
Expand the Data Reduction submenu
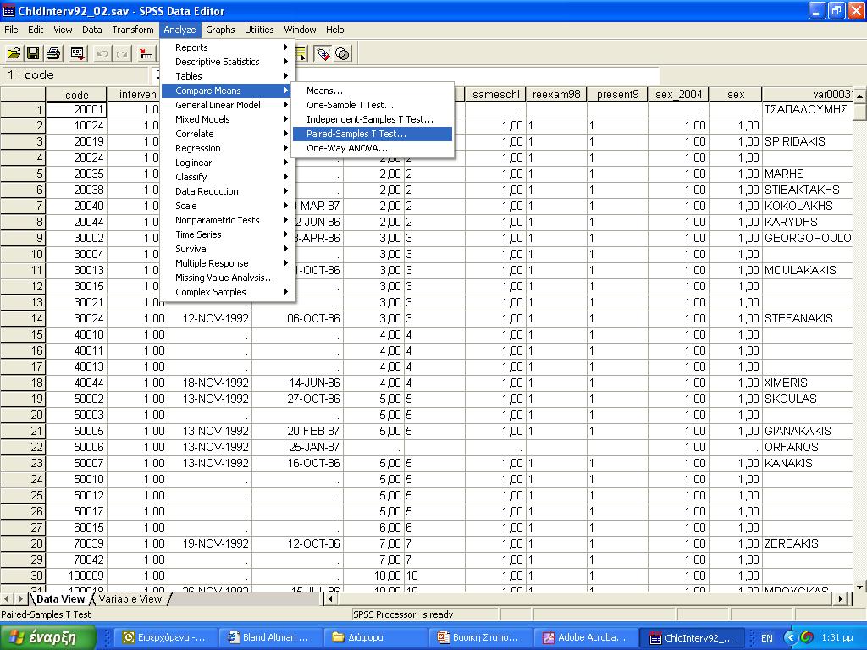(227, 191)
